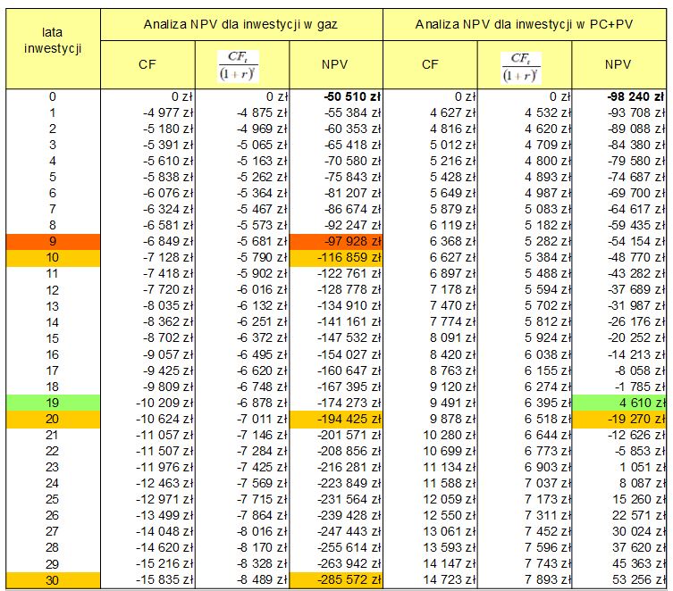
Task: Click PC+PV NPV value -93 708 zł
Action: click(x=636, y=113)
